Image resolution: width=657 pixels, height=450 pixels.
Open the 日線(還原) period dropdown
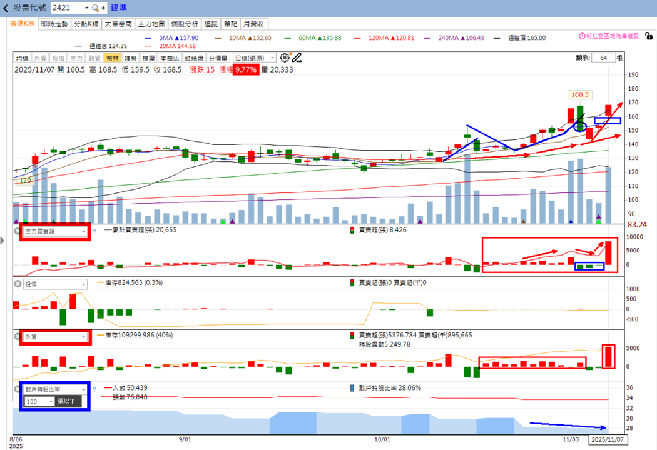(254, 58)
